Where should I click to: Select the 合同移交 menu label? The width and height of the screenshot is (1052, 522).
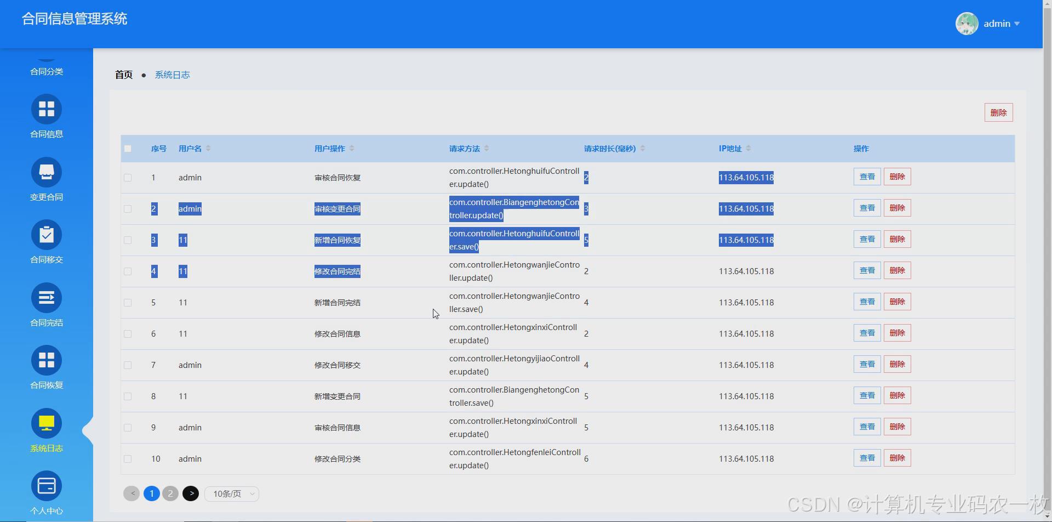pyautogui.click(x=47, y=260)
